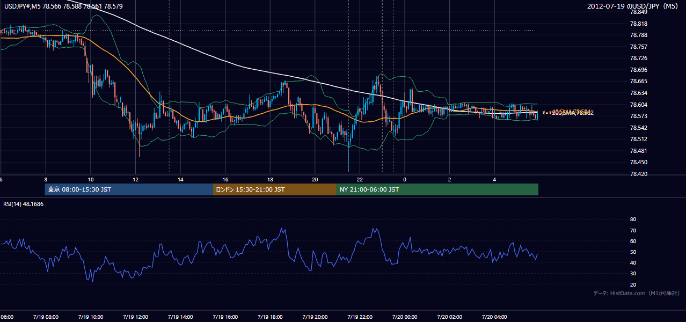Viewport: 686px width, 322px height.
Task: Click price axis label 78.757
Action: click(639, 47)
